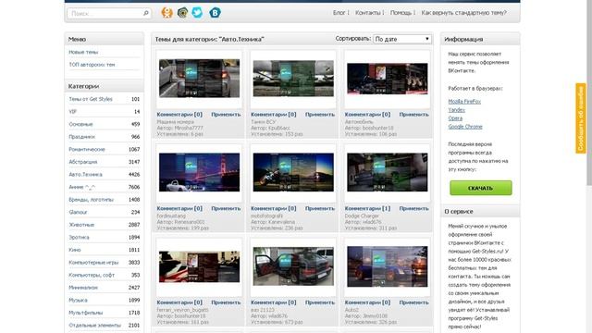Screen dimensions: 592x333
Task: Open the Контакты link in top navigation
Action: pos(368,13)
